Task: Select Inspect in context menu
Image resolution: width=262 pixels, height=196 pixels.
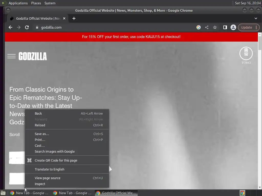Action: tap(67, 184)
